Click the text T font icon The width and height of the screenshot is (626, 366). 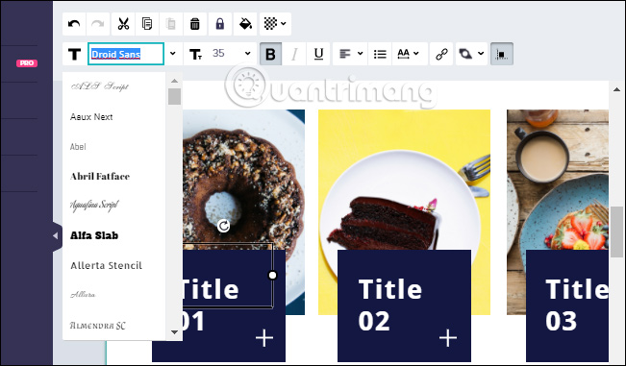[74, 54]
